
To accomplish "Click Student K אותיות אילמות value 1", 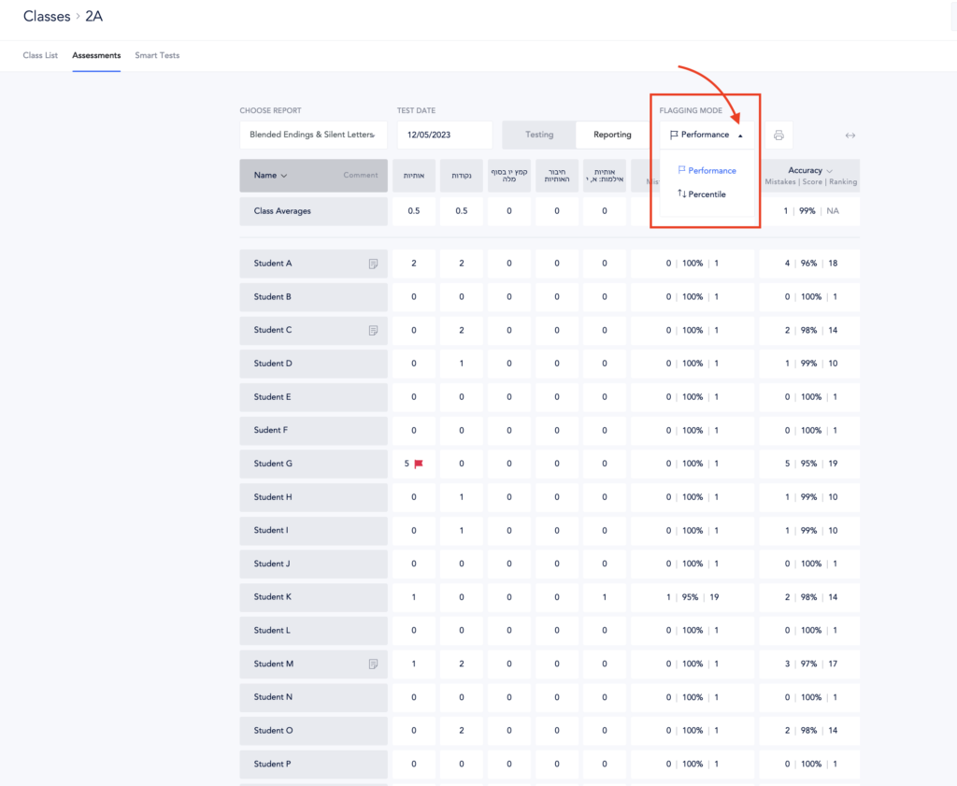I will click(x=605, y=597).
